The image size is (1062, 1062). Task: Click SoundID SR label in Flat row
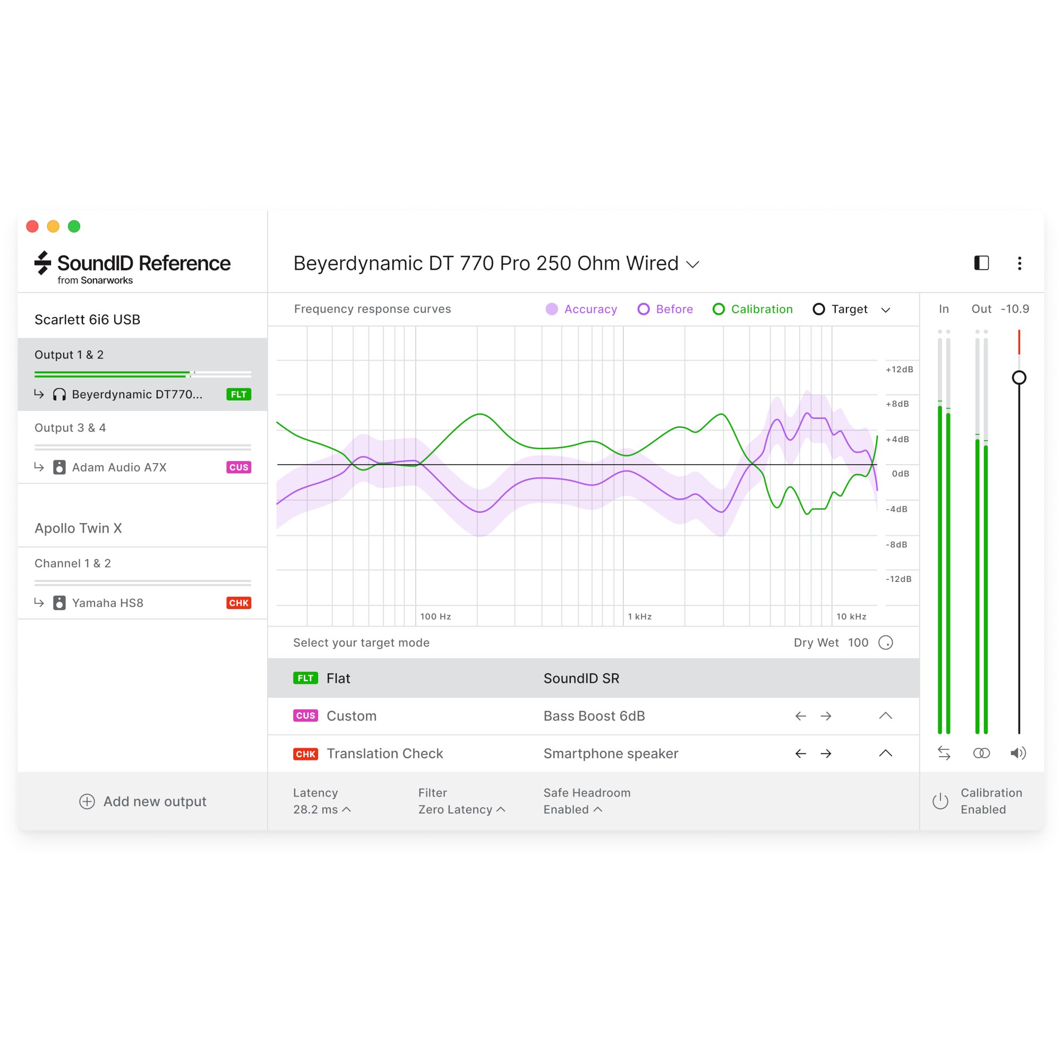581,678
